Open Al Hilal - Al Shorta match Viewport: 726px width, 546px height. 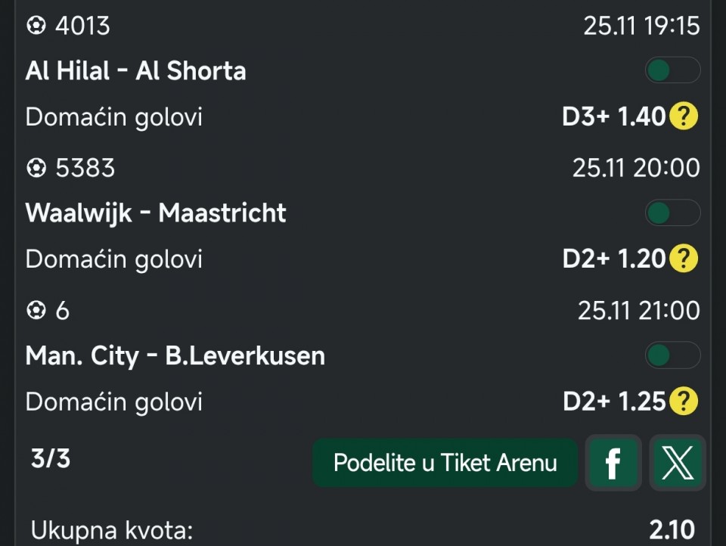tap(136, 71)
